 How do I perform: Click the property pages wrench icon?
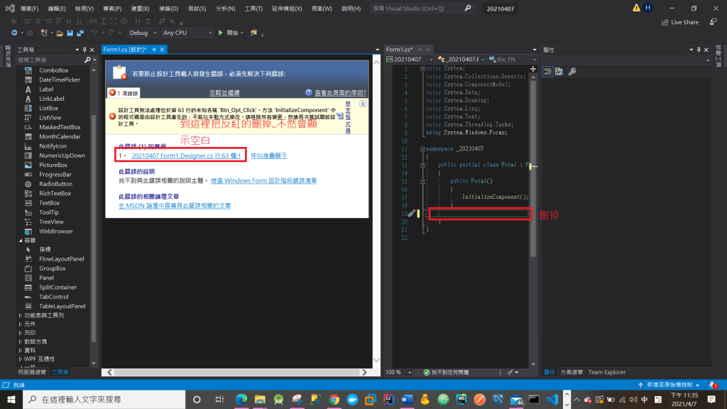tap(573, 72)
